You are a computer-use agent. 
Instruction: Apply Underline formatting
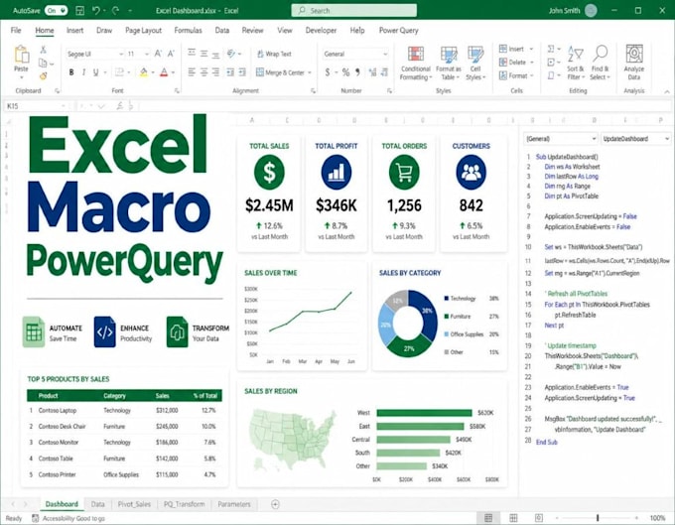coord(95,72)
